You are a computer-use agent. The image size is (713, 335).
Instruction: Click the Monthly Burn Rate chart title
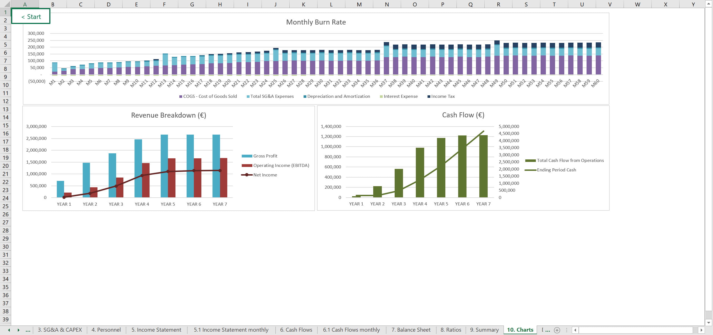[316, 22]
